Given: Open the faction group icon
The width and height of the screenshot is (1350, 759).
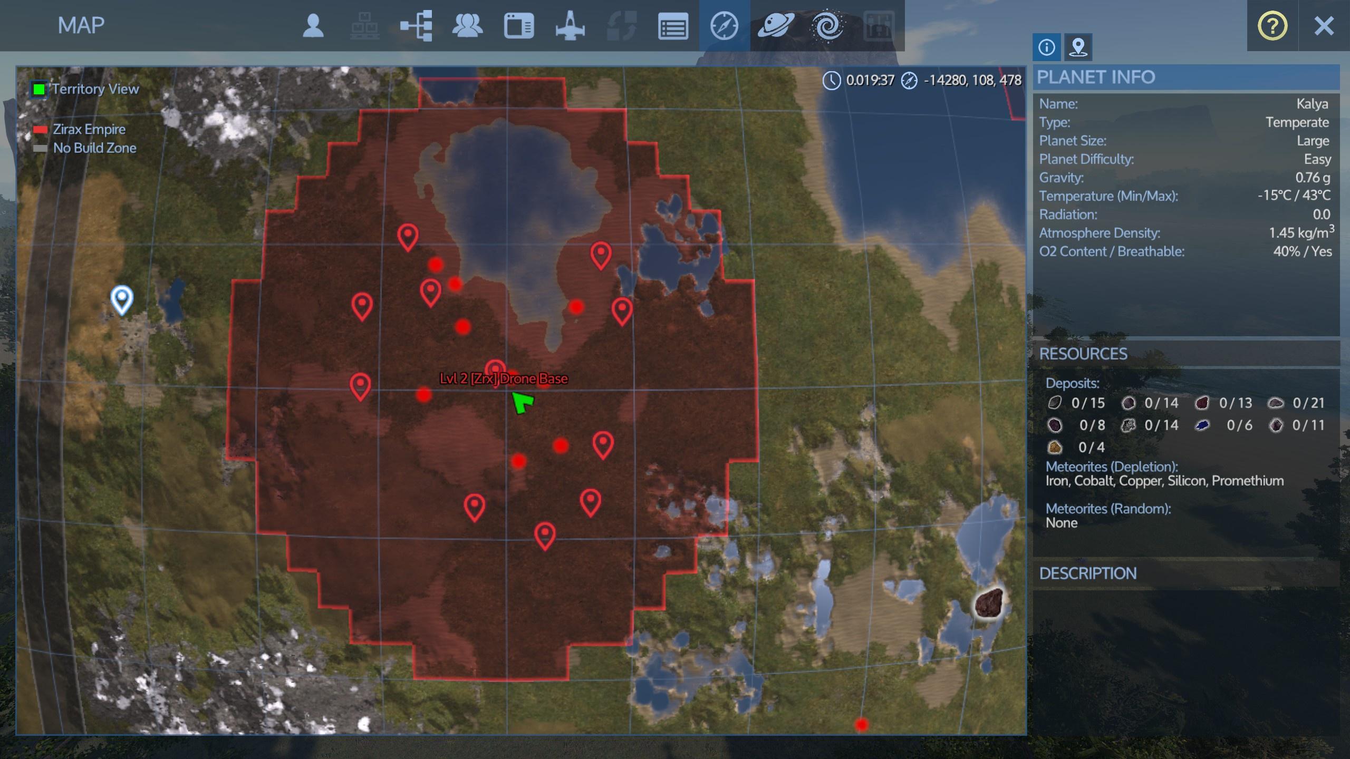Looking at the screenshot, I should click(x=467, y=26).
